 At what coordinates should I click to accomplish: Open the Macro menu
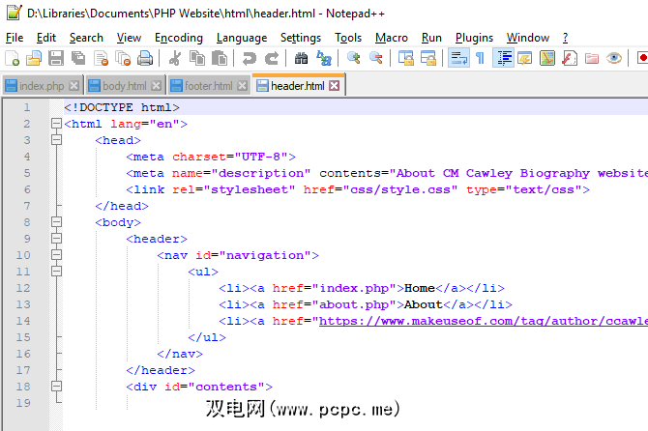click(x=392, y=38)
